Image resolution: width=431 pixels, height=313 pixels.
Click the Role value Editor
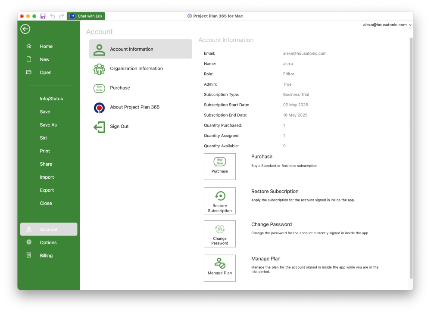point(289,74)
